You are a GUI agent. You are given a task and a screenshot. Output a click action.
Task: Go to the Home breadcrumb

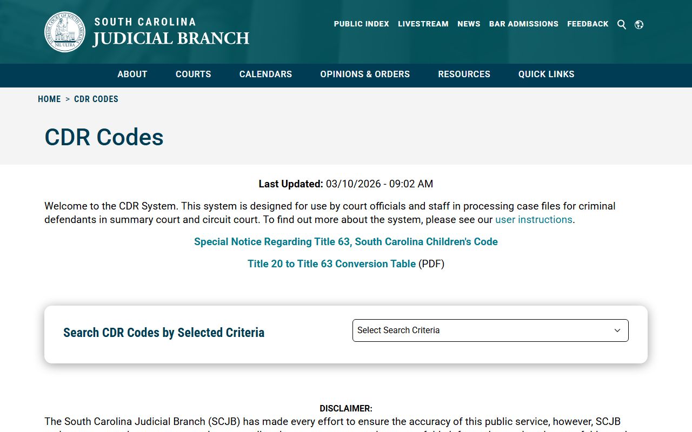[x=49, y=99]
